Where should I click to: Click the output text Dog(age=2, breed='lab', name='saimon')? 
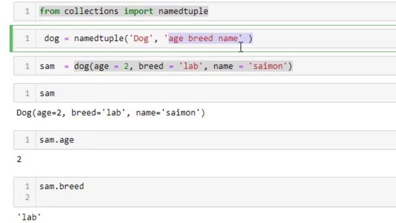tap(111, 113)
